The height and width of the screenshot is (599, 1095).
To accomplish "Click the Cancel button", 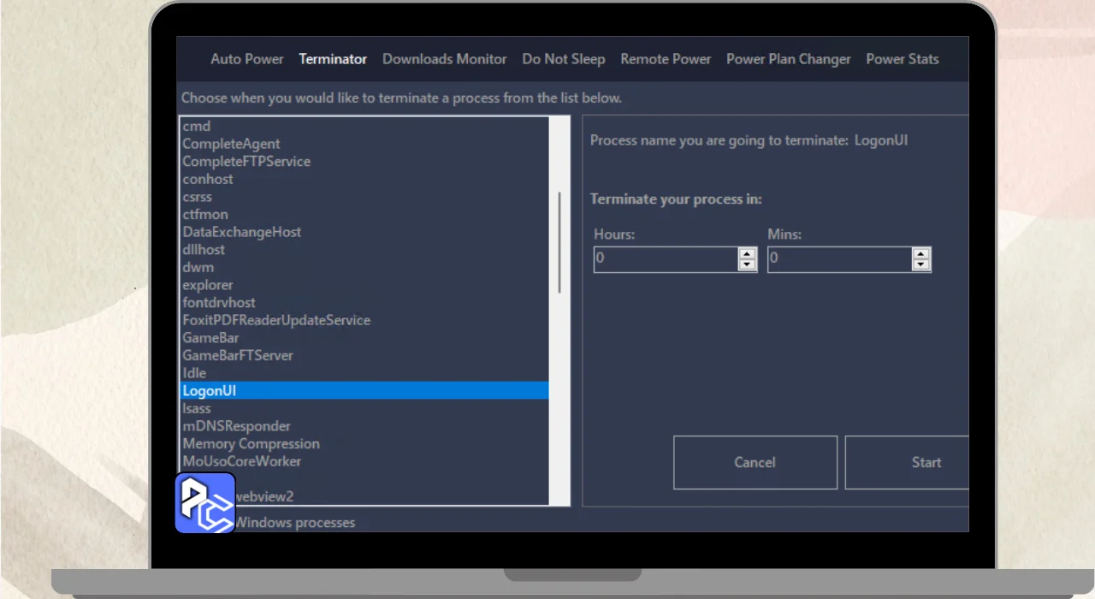I will tap(755, 462).
